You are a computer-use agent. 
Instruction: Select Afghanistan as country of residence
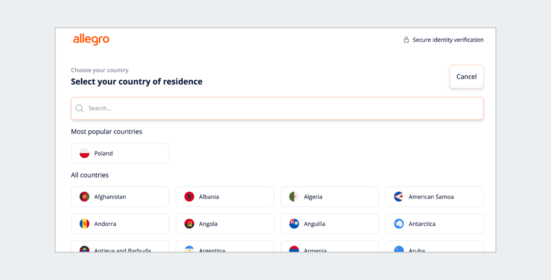click(120, 197)
